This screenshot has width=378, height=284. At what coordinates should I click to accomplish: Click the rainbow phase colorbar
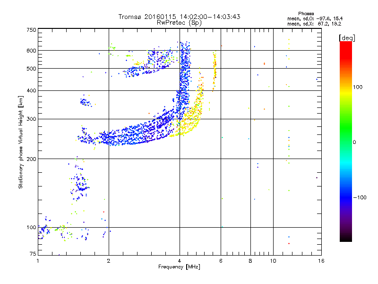pyautogui.click(x=346, y=142)
